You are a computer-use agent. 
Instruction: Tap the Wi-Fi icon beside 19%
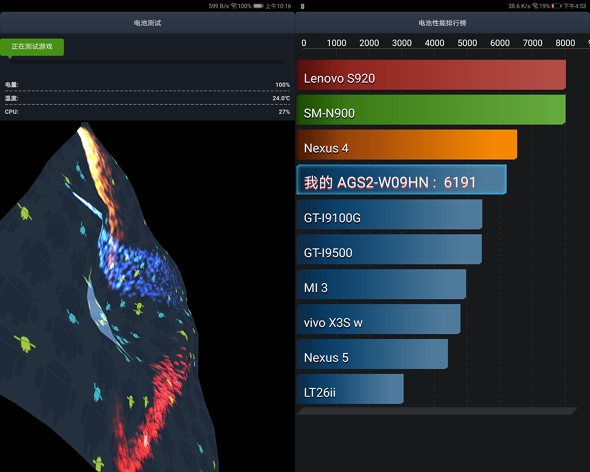click(535, 6)
